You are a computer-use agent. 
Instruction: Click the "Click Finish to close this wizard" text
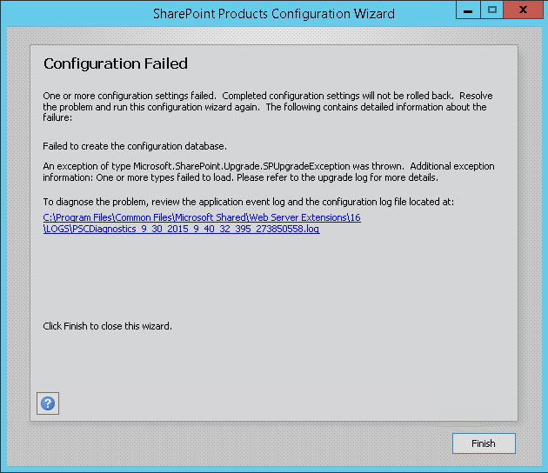click(107, 326)
